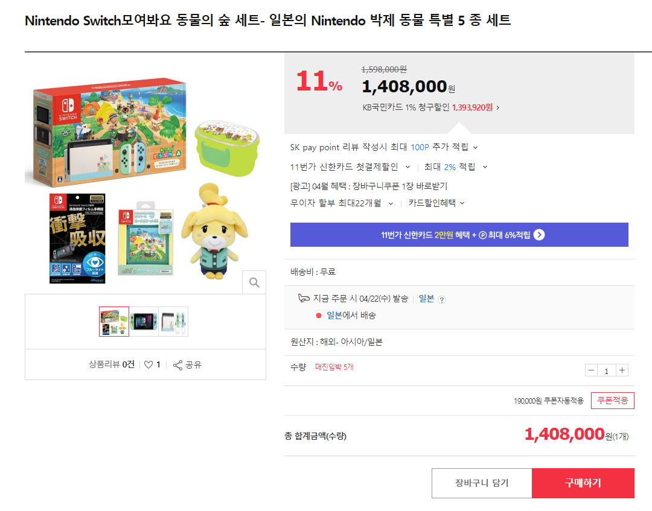Click the 쿠폰적용 coupon button

tap(612, 401)
